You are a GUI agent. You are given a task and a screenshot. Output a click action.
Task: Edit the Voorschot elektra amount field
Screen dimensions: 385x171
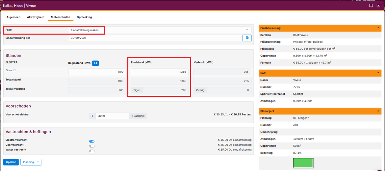pos(113,116)
